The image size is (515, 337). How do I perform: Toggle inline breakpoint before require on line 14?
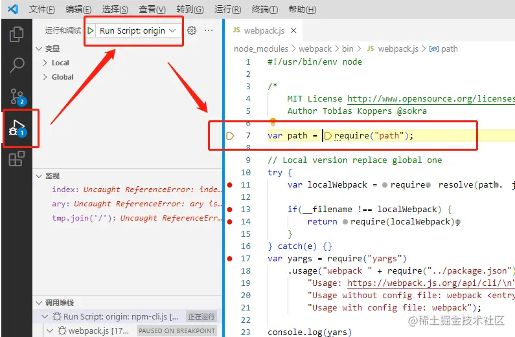pos(345,222)
